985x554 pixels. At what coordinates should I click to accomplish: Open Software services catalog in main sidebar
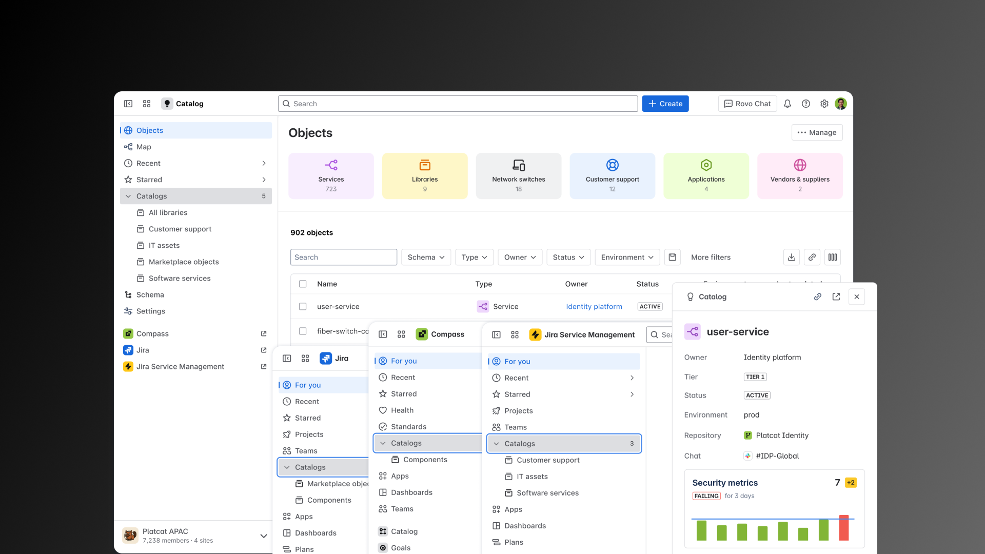(180, 279)
